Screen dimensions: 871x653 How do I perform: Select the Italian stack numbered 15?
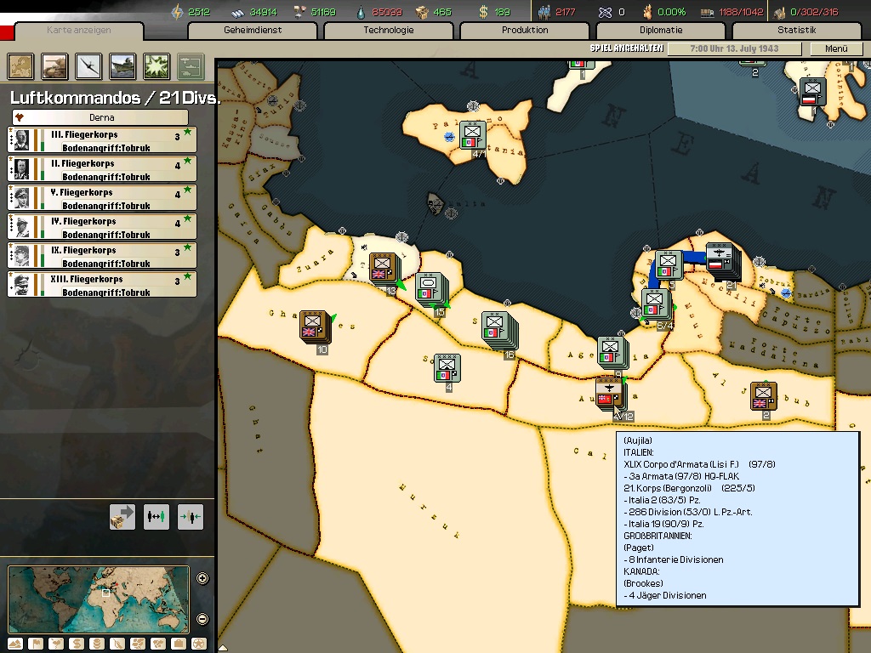431,289
